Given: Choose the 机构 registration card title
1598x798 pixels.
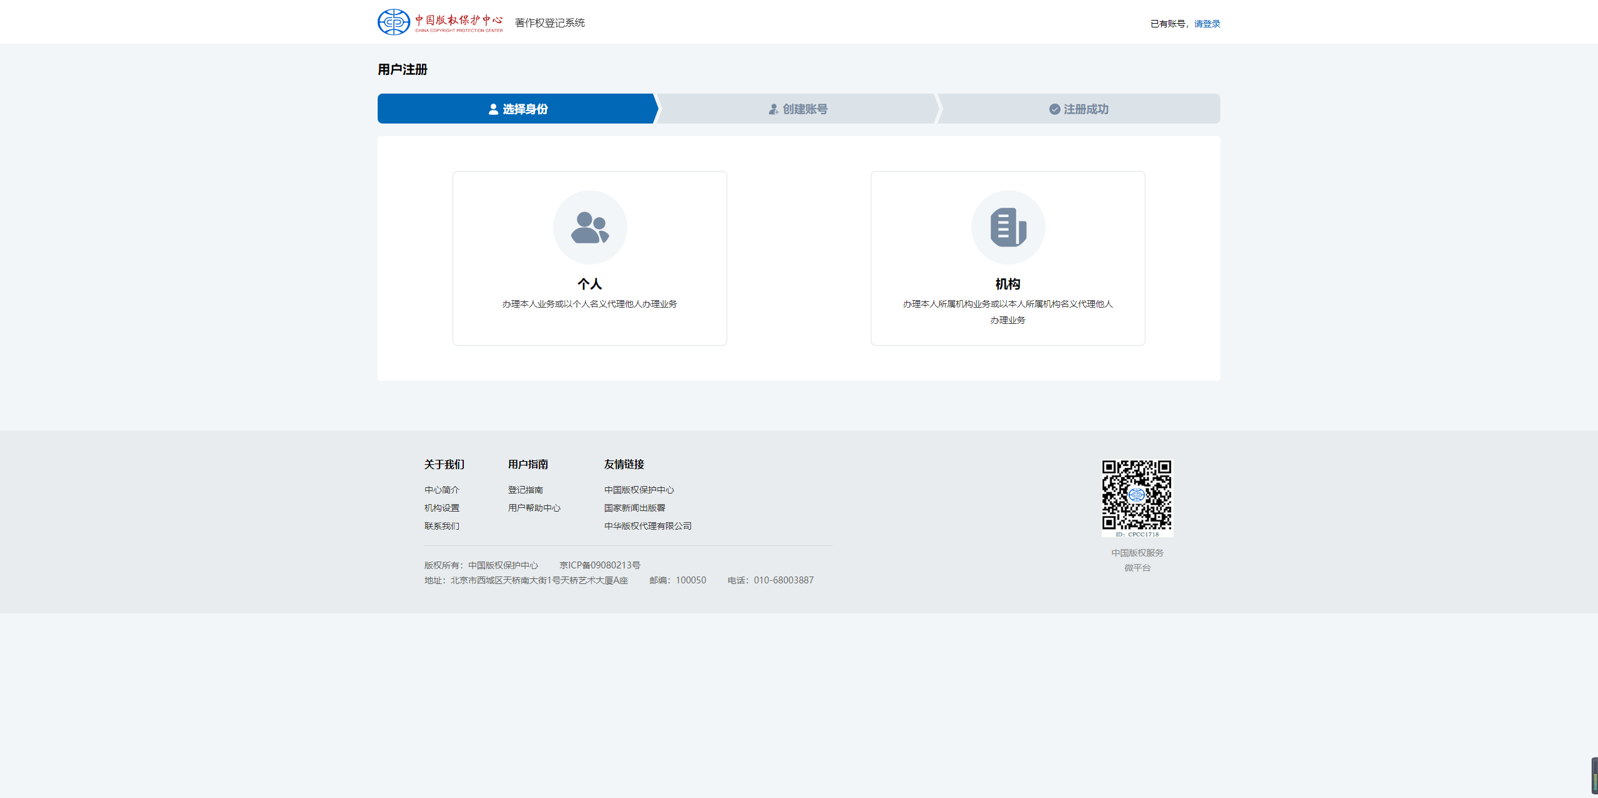Looking at the screenshot, I should [x=1007, y=285].
